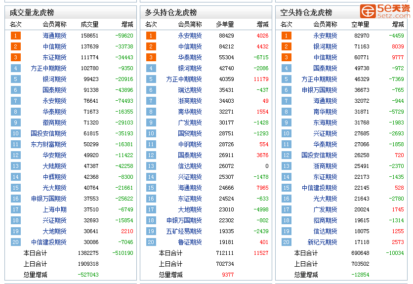Open 五矿经易期货 member link
The width and height of the screenshot is (413, 284).
coord(184,231)
